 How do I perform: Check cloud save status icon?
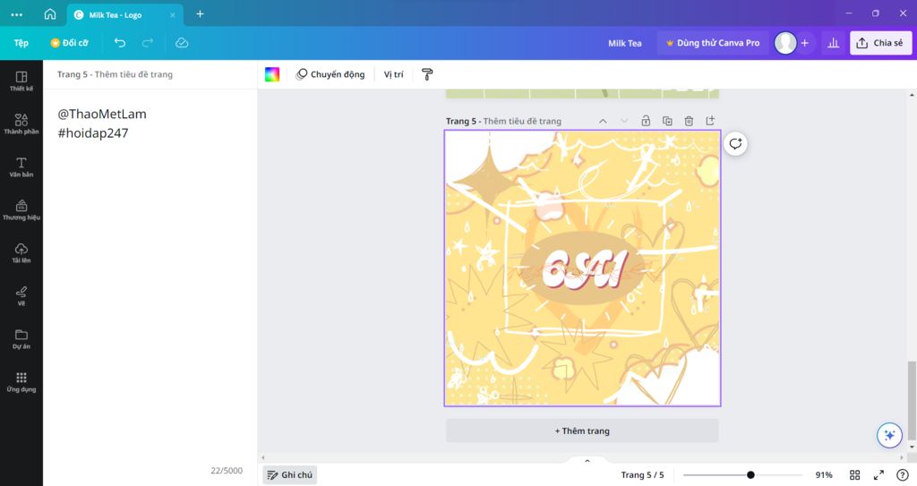182,43
